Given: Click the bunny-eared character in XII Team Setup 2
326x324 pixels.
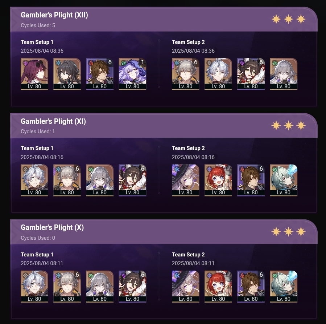Looking at the screenshot, I should click(x=251, y=74).
